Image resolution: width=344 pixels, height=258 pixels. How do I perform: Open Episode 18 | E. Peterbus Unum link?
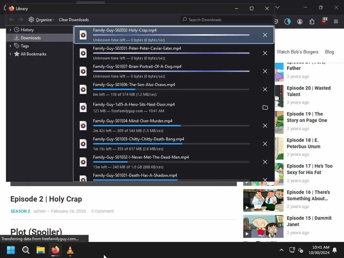303,143
